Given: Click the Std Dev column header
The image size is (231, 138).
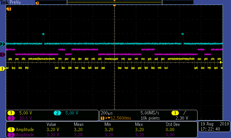Looking at the screenshot, I should pos(173,124).
